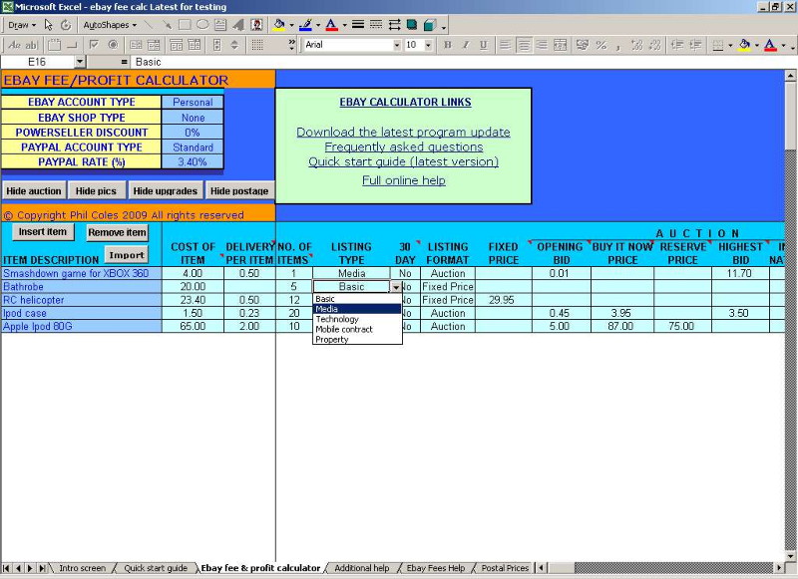Expand the Borders dropdown arrow
The height and width of the screenshot is (579, 798).
[x=730, y=45]
